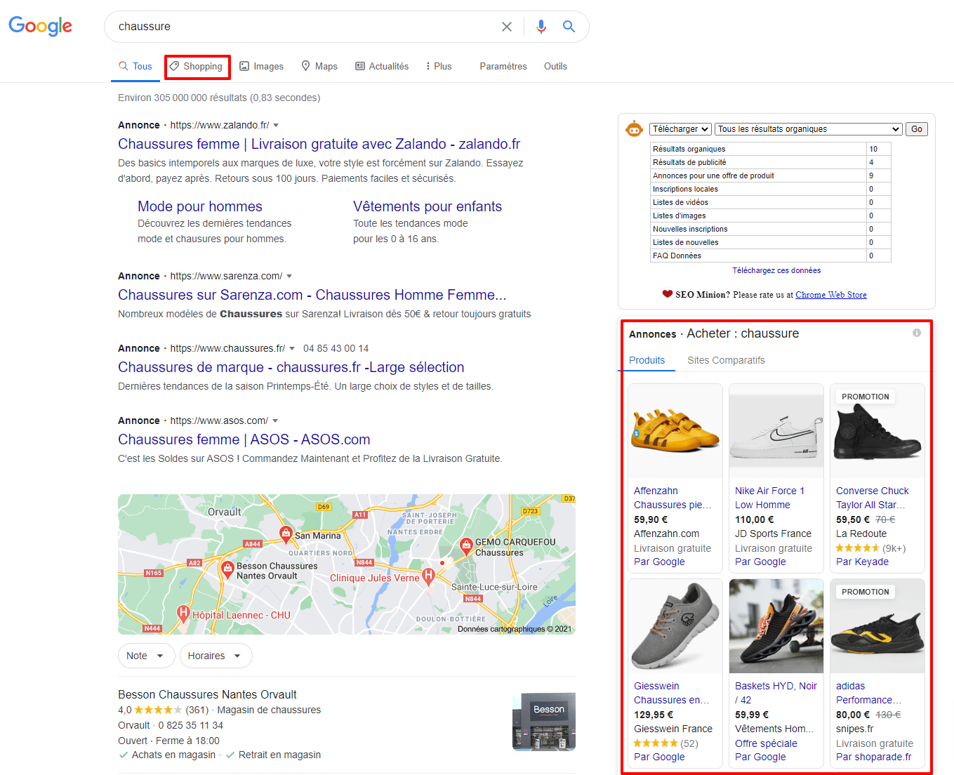Viewport: 954px width, 775px height.
Task: Click the Go button in SEO Minion
Action: tap(917, 129)
